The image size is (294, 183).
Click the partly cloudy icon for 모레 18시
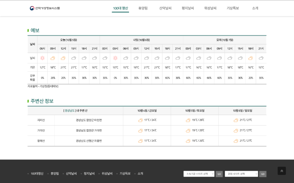pos(251,58)
